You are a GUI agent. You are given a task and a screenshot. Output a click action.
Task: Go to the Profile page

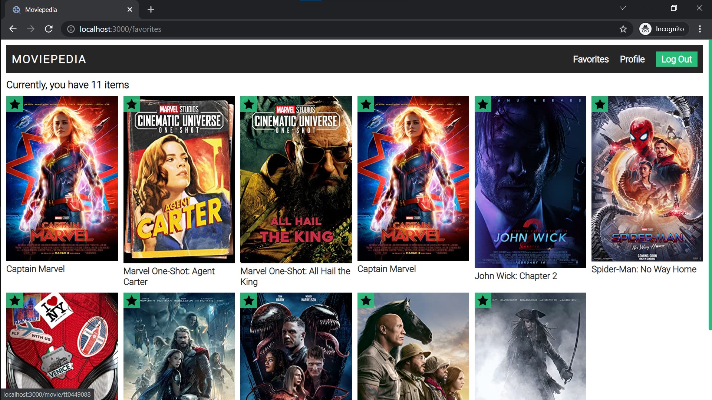(632, 59)
